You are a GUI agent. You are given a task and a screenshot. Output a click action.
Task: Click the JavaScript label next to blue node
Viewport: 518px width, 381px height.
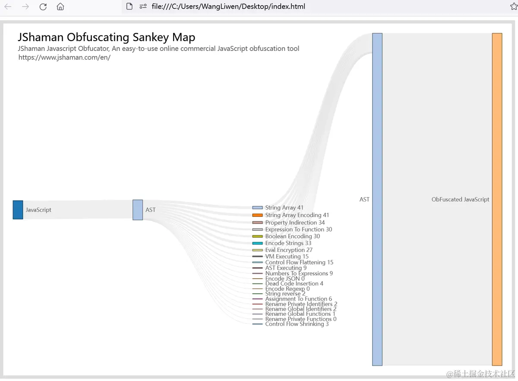(x=38, y=210)
